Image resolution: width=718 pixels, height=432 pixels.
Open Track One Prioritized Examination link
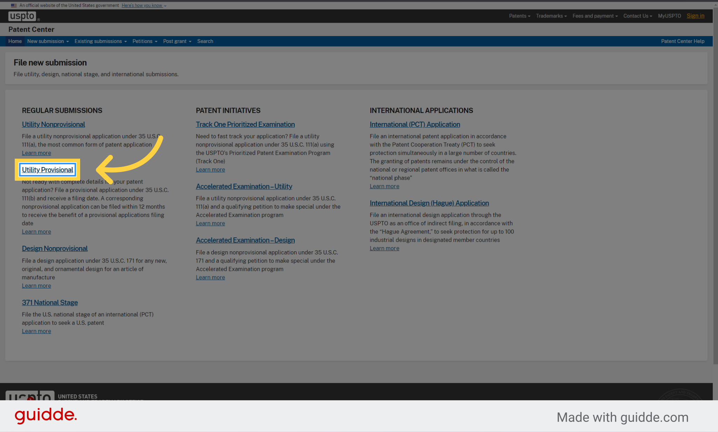click(x=245, y=124)
